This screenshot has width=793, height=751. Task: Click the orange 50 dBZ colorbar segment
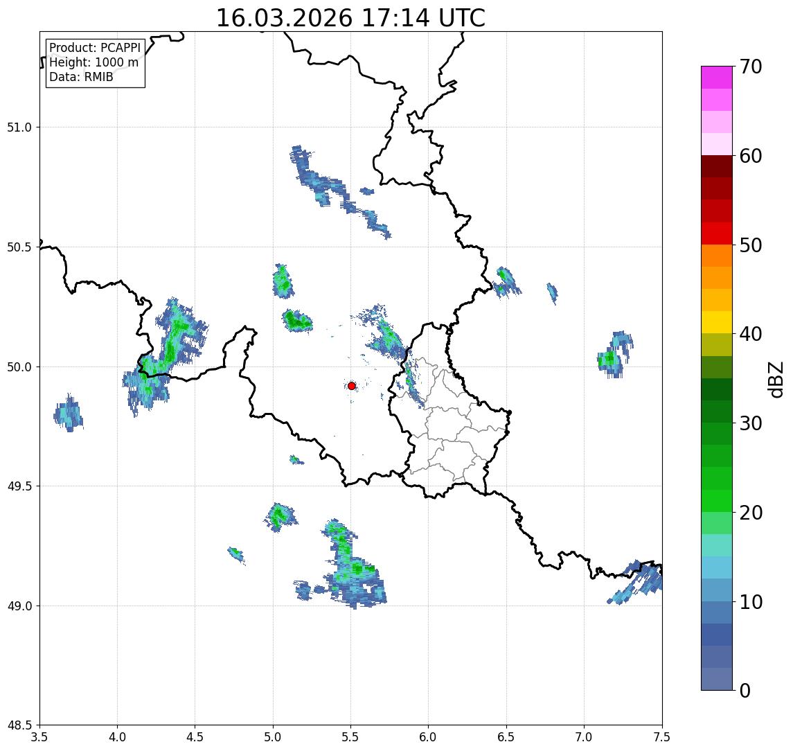click(717, 256)
